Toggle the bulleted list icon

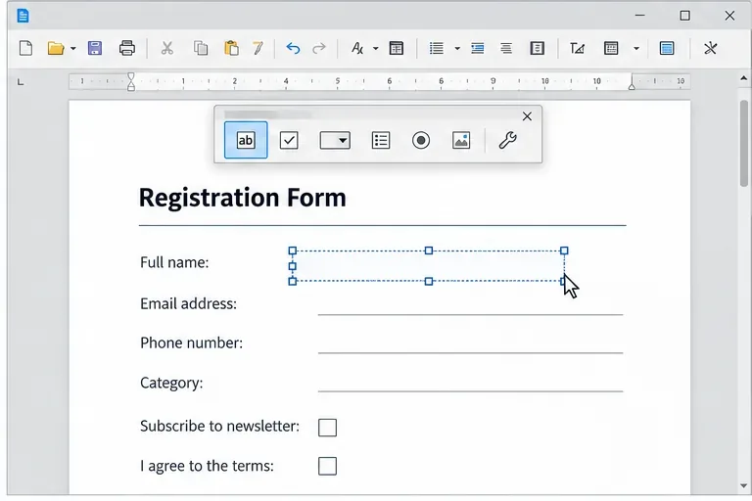(x=437, y=48)
